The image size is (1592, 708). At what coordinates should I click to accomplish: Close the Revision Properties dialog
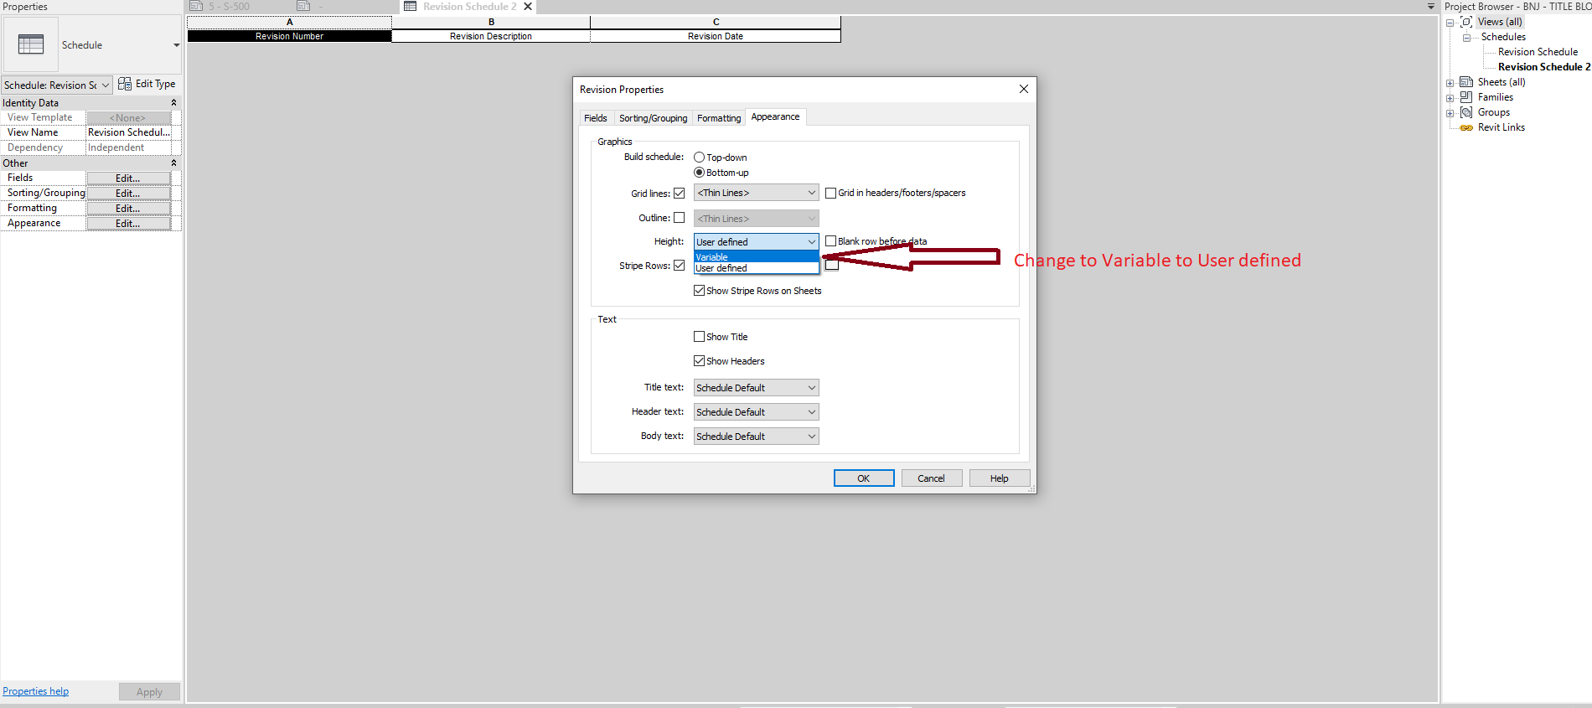click(1023, 89)
